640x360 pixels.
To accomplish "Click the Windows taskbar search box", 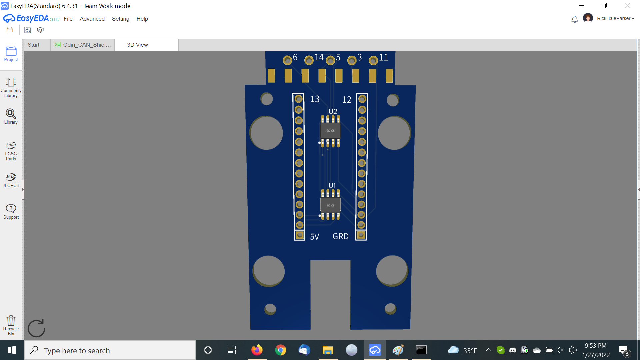I will tap(110, 350).
